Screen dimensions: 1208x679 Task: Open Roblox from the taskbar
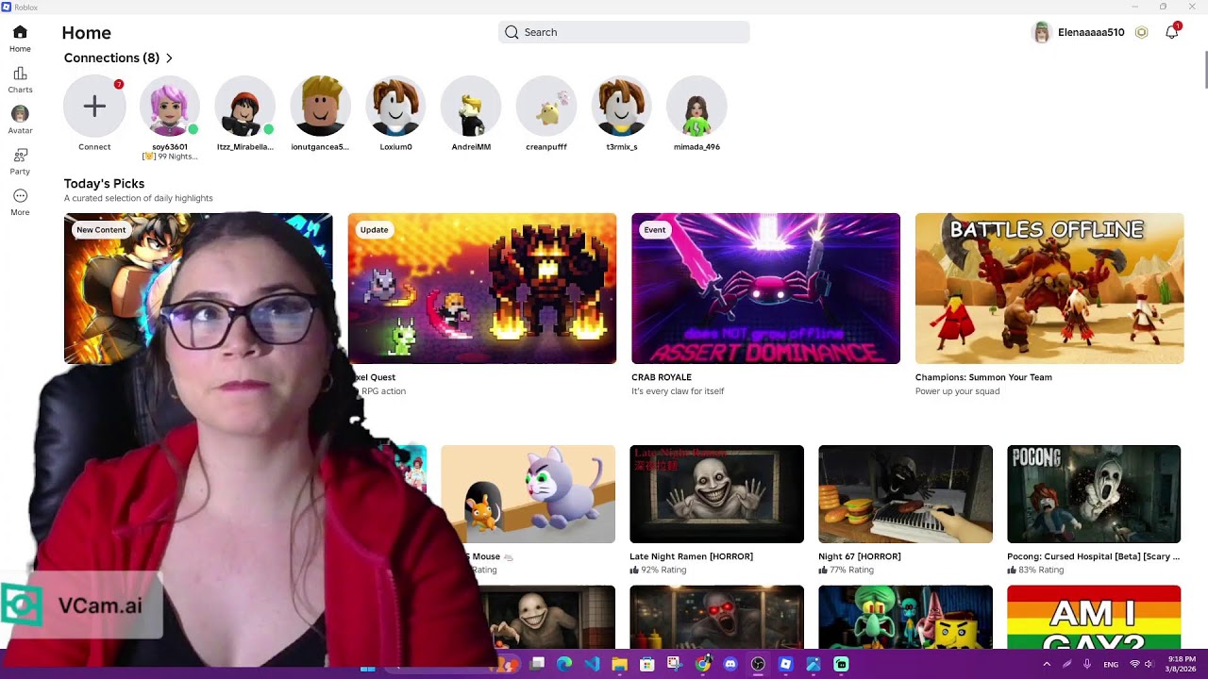[x=785, y=664]
